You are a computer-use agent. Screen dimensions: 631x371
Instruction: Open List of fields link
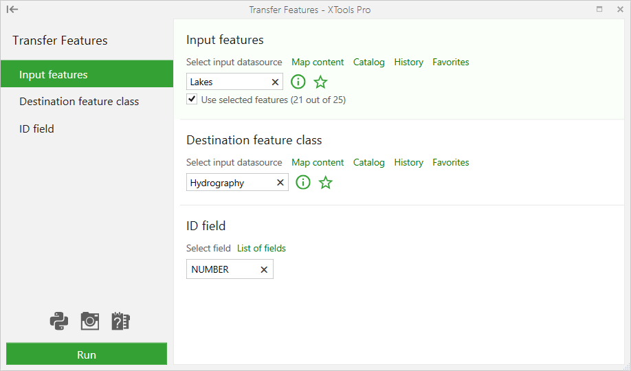click(x=261, y=248)
